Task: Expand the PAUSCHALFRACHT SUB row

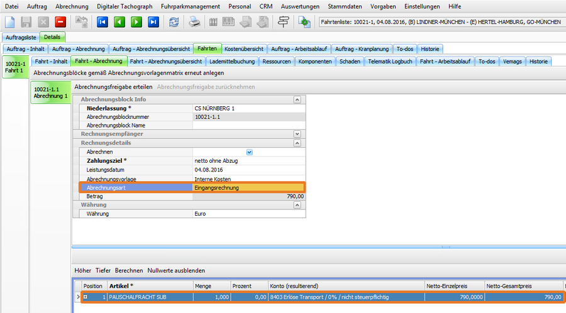Action: tap(85, 297)
